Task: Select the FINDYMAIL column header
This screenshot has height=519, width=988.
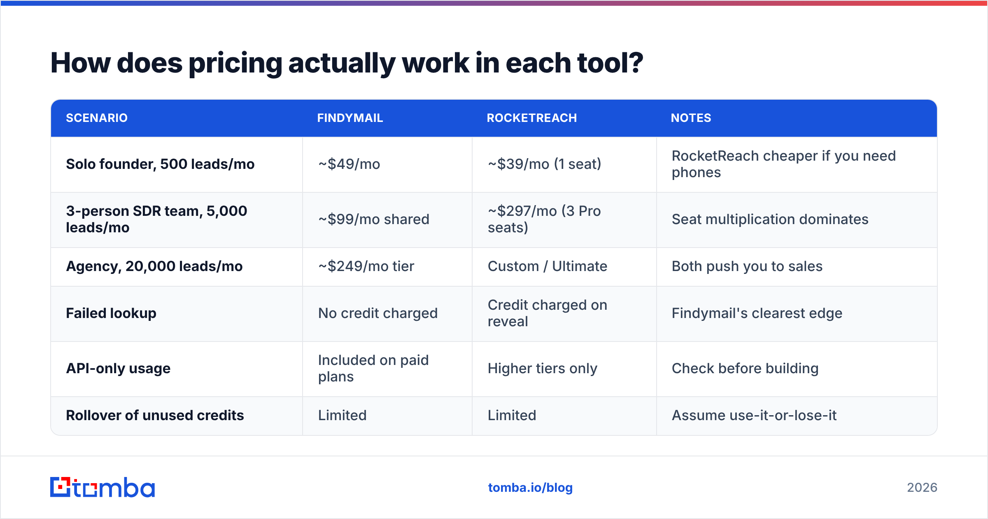Action: click(350, 118)
